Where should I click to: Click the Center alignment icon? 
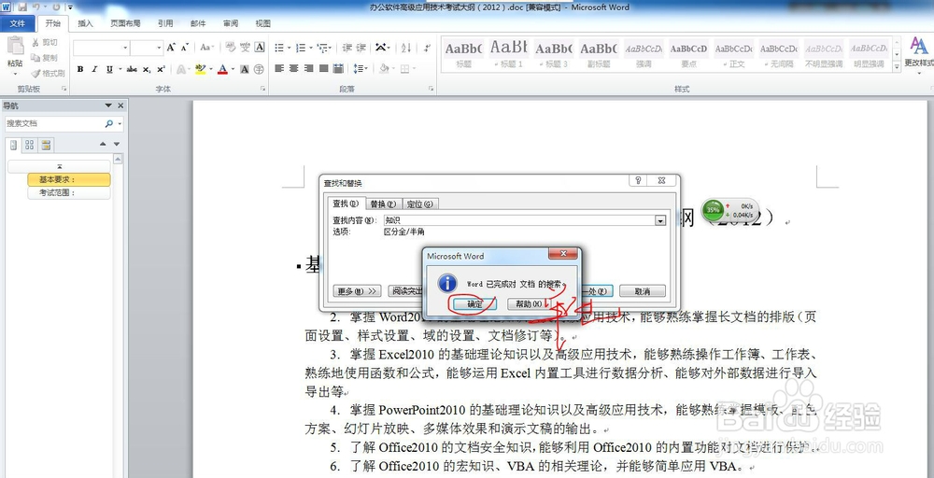point(293,68)
